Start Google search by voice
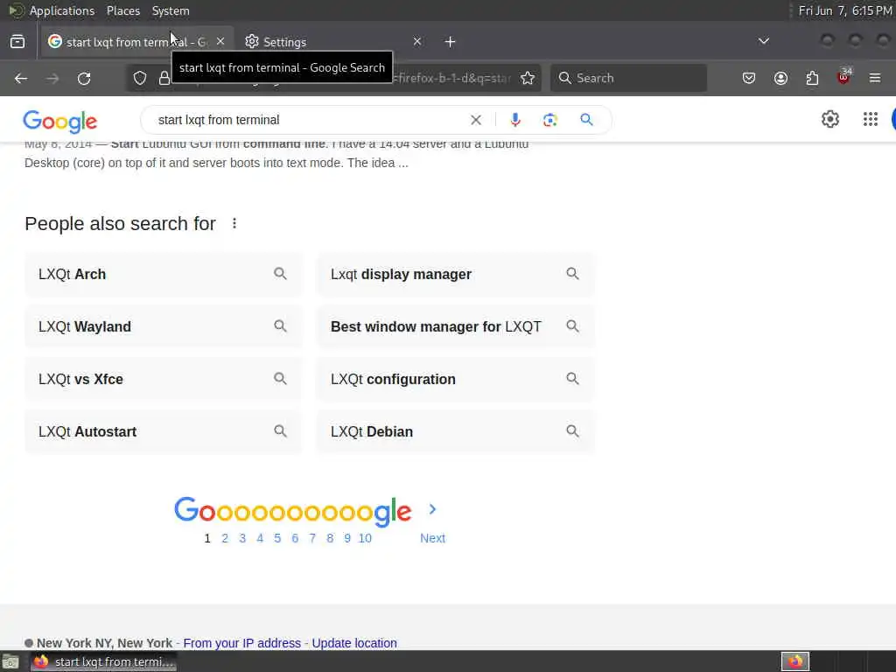Image resolution: width=896 pixels, height=672 pixels. (x=514, y=120)
